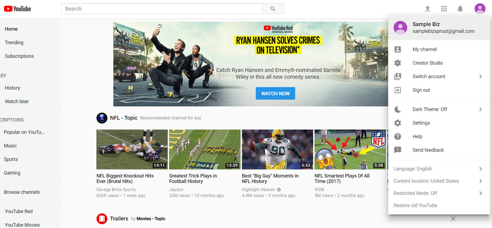Choose Content location: United States

pyautogui.click(x=439, y=181)
